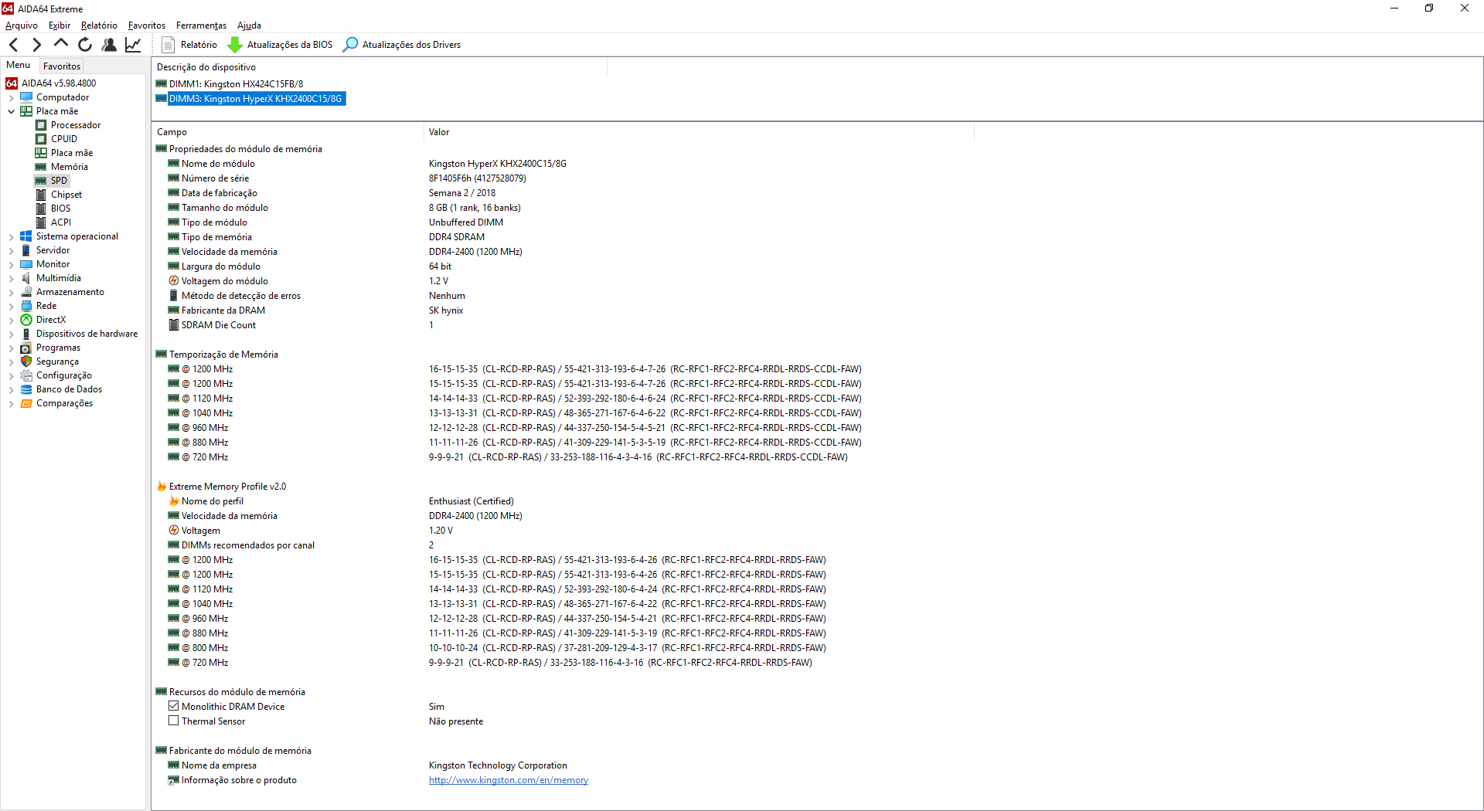Expand the Sistema operacional node
This screenshot has width=1484, height=811.
click(x=11, y=236)
